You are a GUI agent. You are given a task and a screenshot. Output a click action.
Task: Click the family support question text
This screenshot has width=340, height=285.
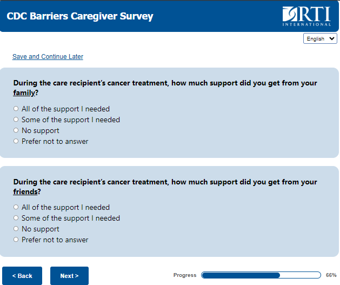click(x=165, y=83)
